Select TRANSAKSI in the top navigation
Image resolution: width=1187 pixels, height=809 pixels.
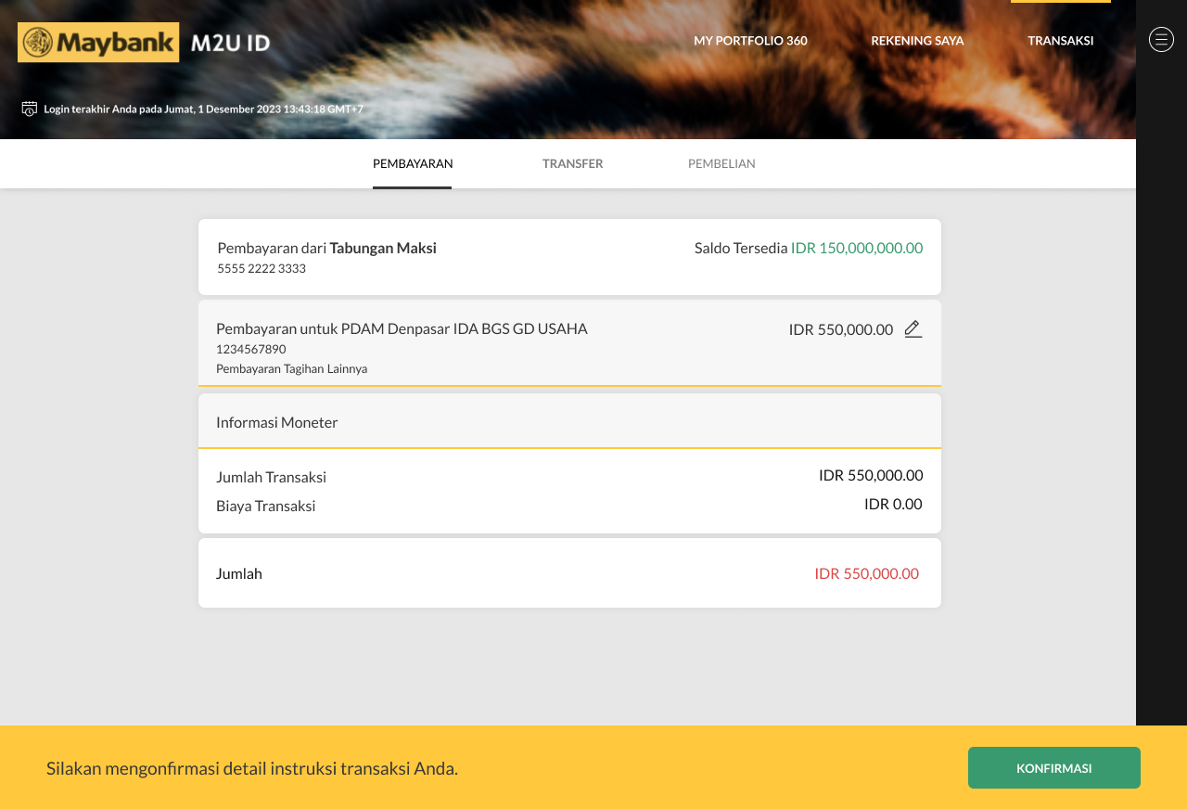pos(1060,41)
